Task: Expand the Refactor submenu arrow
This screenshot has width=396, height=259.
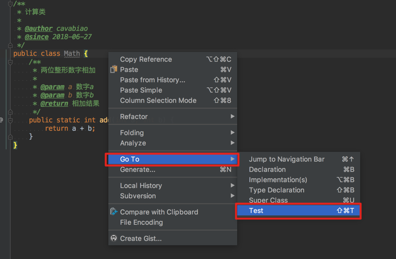Action: point(232,116)
